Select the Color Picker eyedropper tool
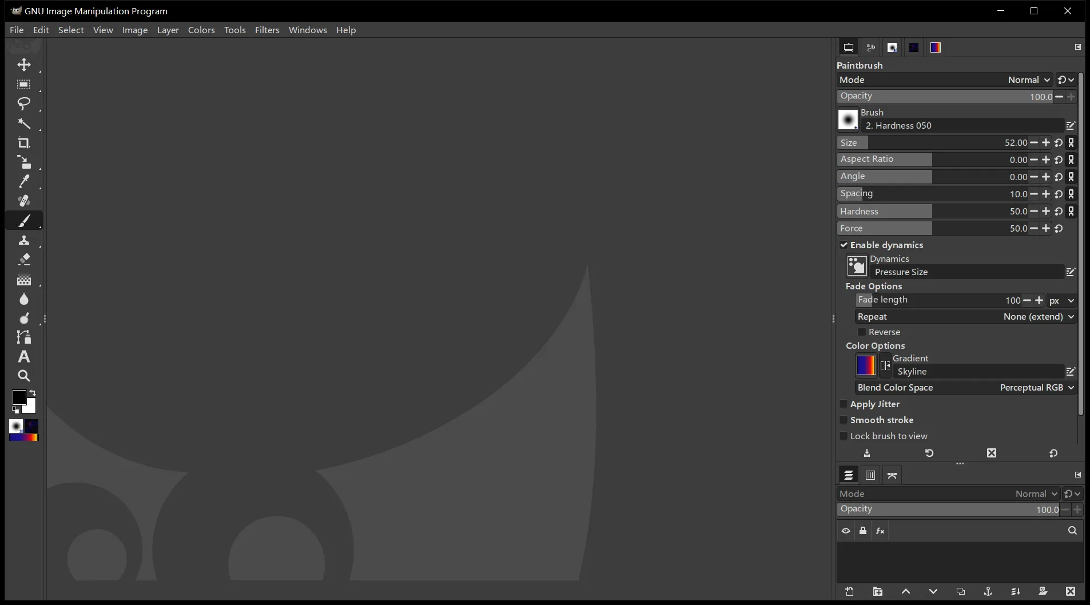 click(x=24, y=181)
